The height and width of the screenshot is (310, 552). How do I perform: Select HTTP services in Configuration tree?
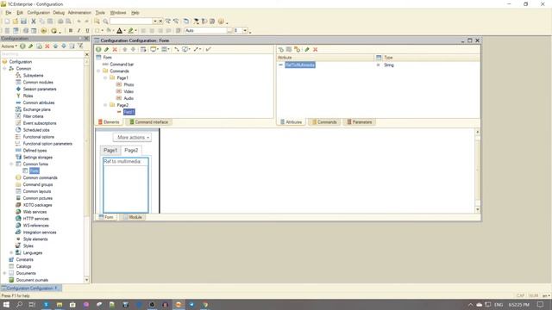coord(36,219)
